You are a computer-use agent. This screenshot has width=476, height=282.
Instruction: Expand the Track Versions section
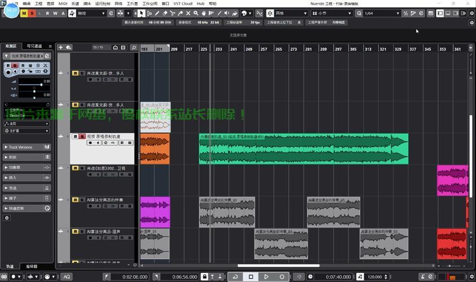tap(27, 147)
